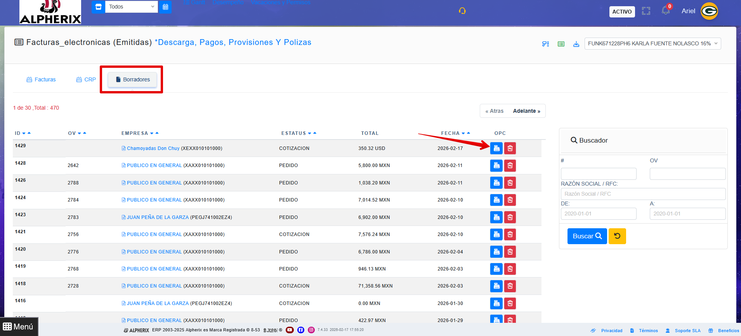This screenshot has width=741, height=336.
Task: Go to next page with Adelante
Action: (x=526, y=111)
